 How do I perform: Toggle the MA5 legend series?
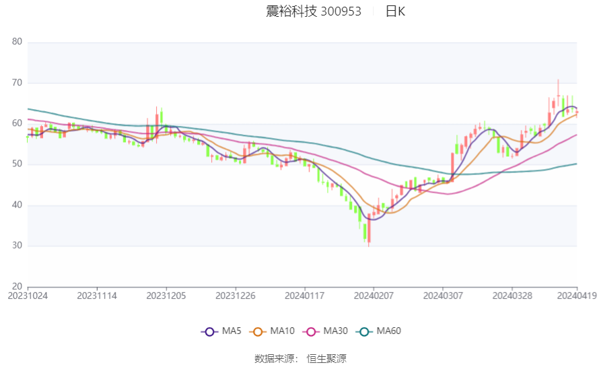pos(221,331)
